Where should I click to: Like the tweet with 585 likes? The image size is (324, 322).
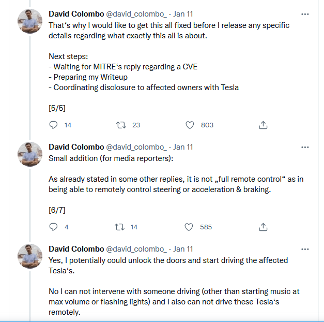pyautogui.click(x=189, y=227)
